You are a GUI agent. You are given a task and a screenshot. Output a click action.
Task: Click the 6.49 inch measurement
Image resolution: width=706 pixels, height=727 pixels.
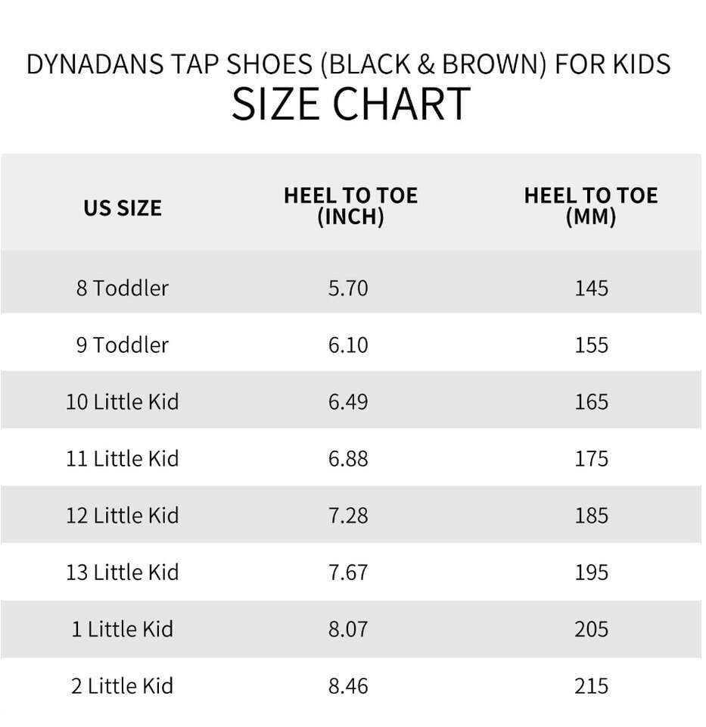pos(348,401)
